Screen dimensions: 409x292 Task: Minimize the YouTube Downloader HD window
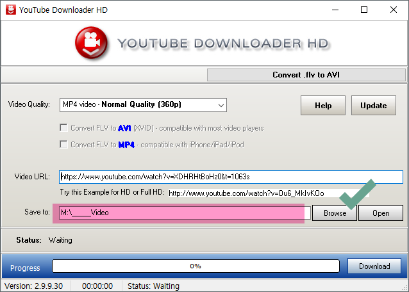click(335, 10)
